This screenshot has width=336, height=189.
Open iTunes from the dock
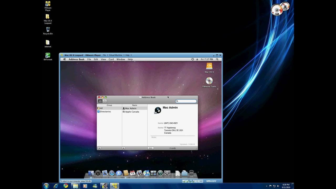pos(146,173)
